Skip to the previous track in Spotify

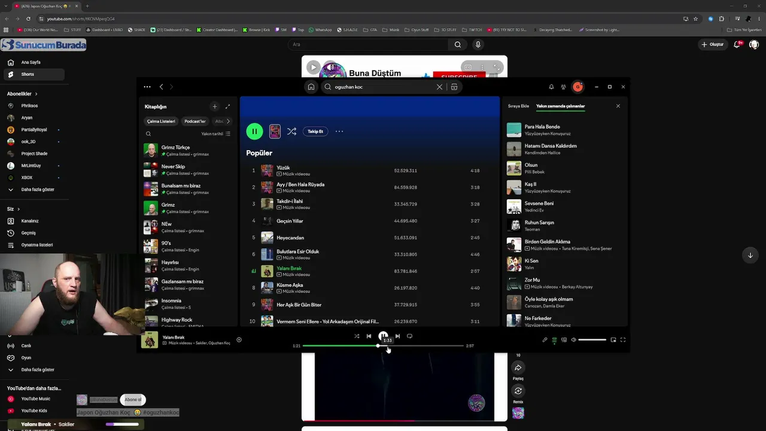coord(369,336)
